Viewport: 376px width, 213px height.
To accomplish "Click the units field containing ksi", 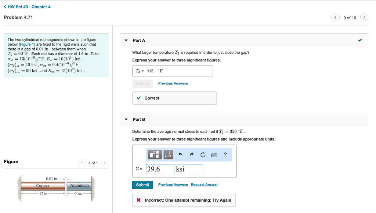I will (x=189, y=169).
